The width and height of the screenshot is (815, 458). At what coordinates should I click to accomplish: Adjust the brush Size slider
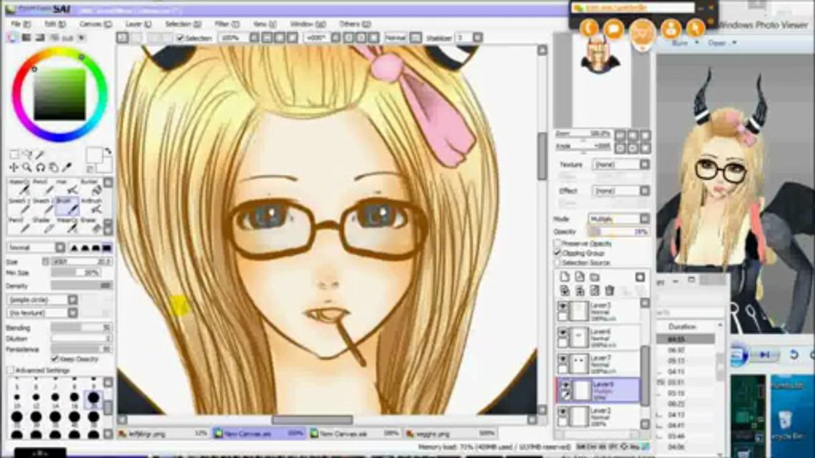pos(81,261)
